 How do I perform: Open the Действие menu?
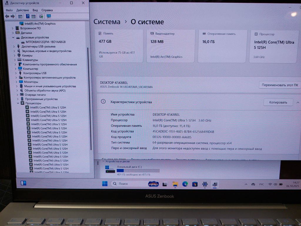pos(23,10)
